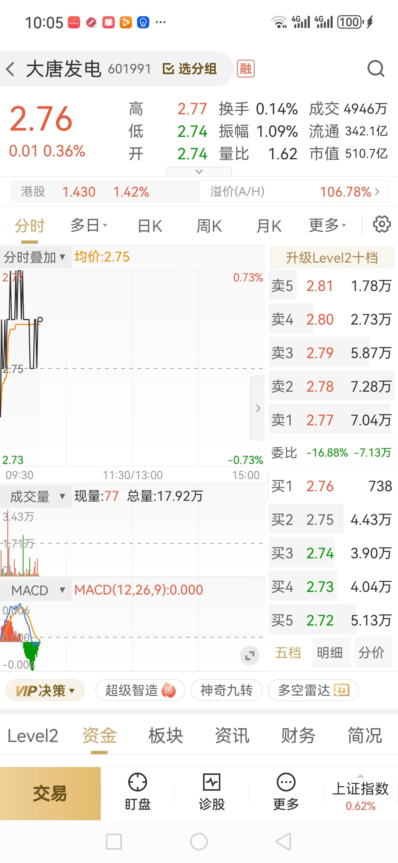Image resolution: width=398 pixels, height=863 pixels.
Task: Open VIP决策 dropdown
Action: tap(45, 690)
